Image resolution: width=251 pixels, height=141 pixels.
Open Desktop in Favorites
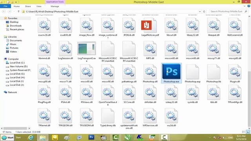click(14, 22)
